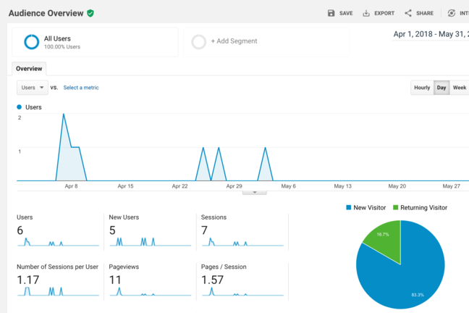
Task: Switch chart granularity to Hourly
Action: (422, 88)
